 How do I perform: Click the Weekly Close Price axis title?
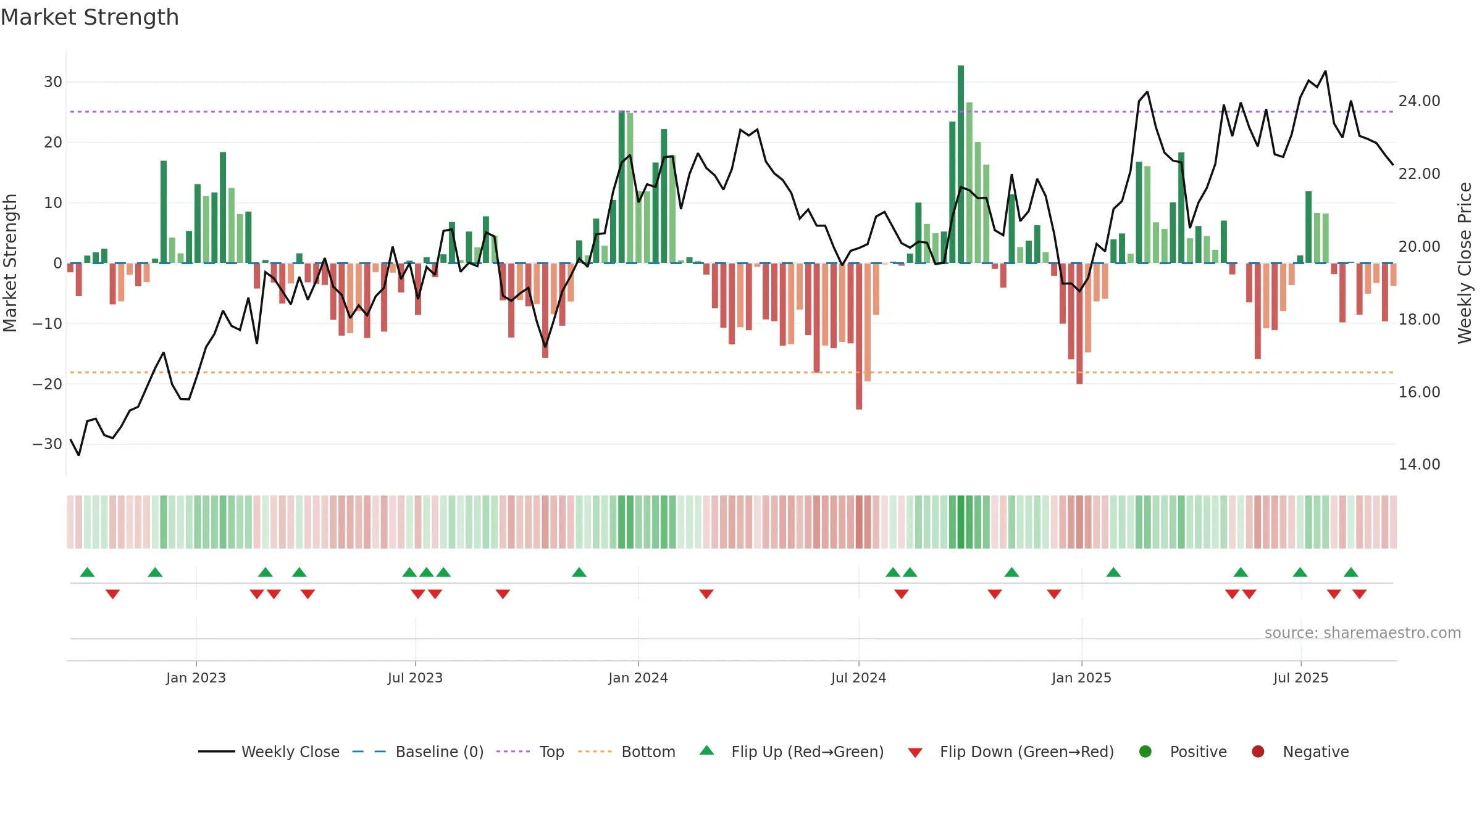[1465, 263]
